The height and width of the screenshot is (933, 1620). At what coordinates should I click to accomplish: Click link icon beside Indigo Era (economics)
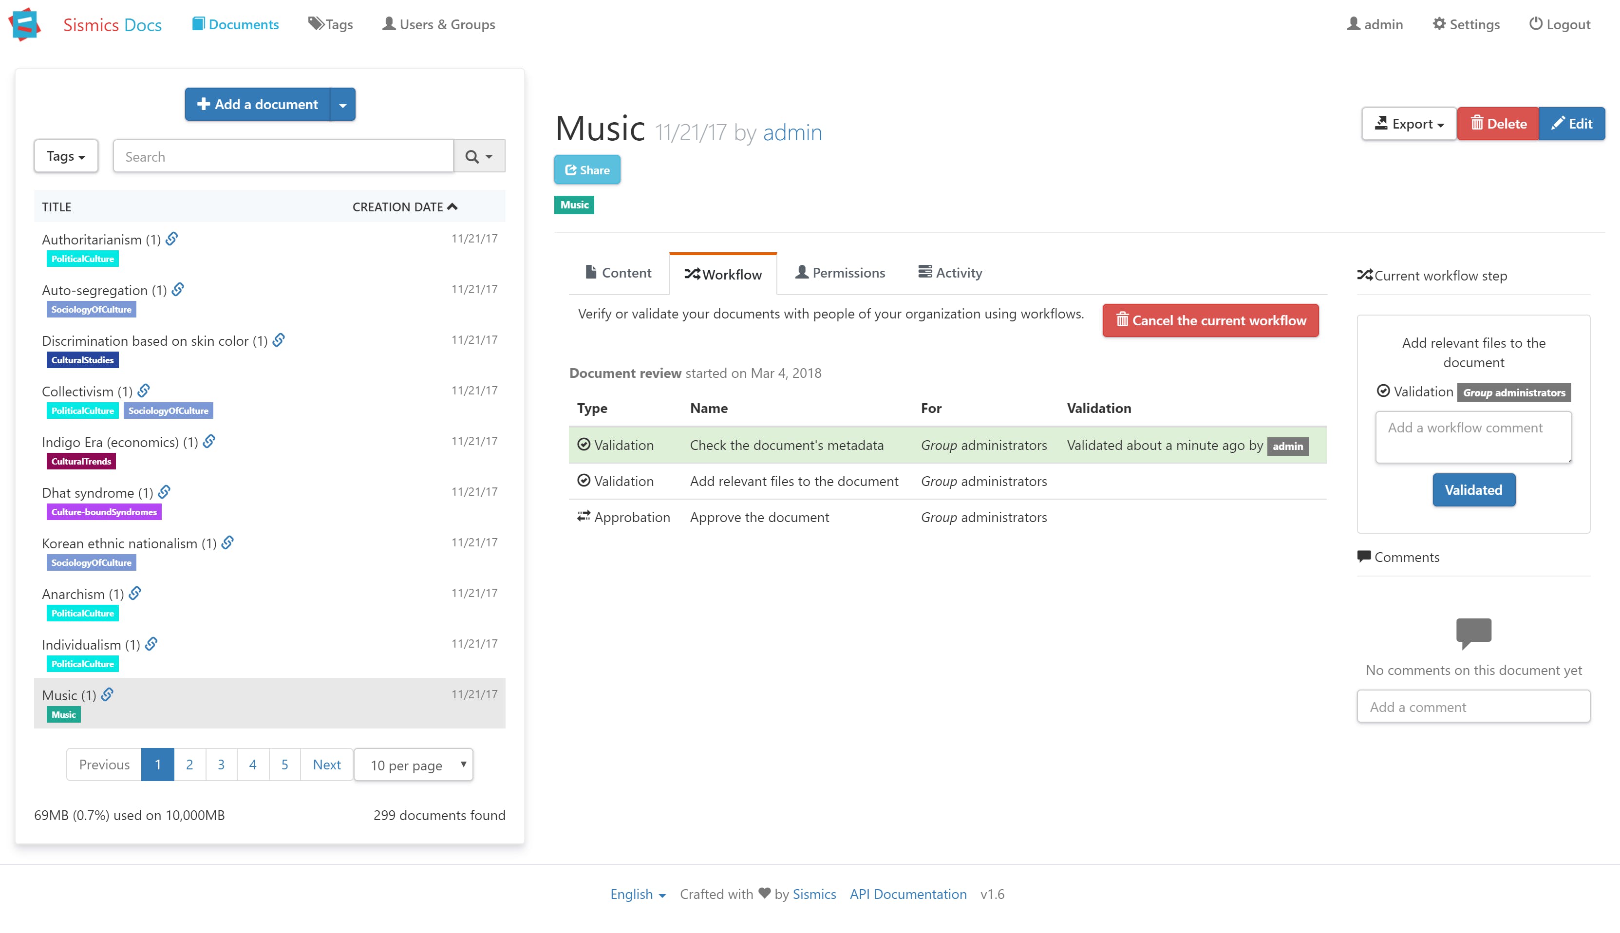click(209, 442)
